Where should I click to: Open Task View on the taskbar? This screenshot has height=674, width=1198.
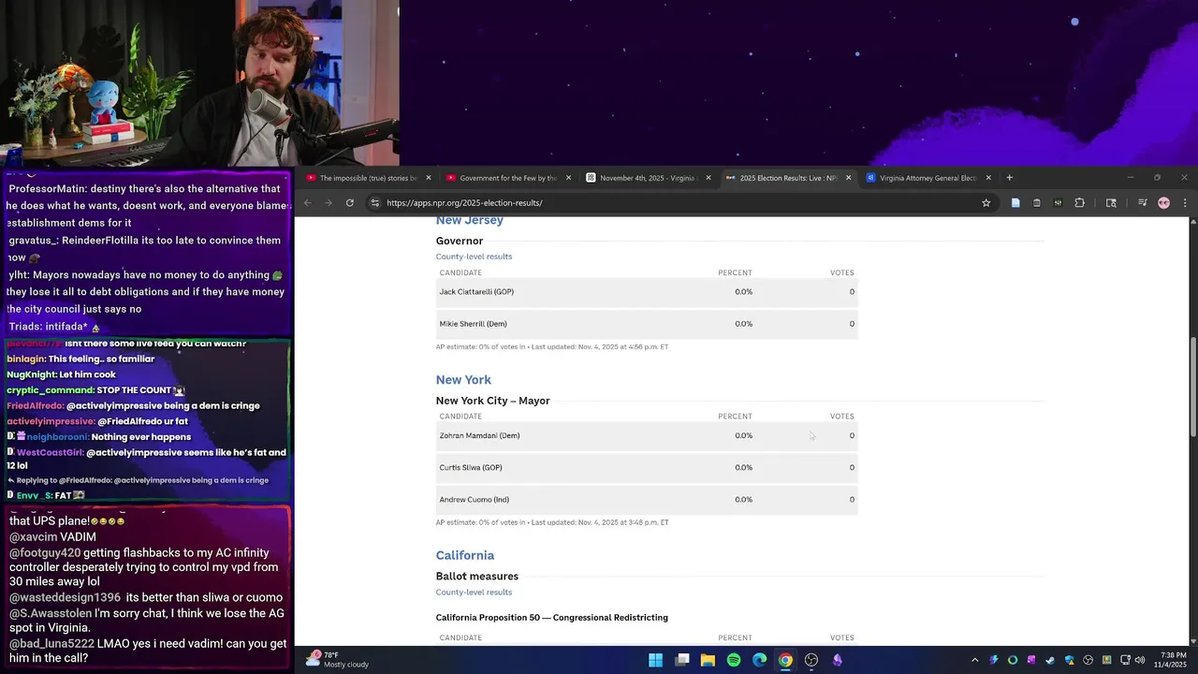point(682,660)
